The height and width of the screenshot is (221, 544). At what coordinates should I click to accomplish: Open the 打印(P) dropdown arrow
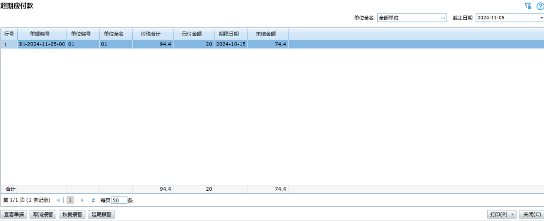pyautogui.click(x=513, y=215)
